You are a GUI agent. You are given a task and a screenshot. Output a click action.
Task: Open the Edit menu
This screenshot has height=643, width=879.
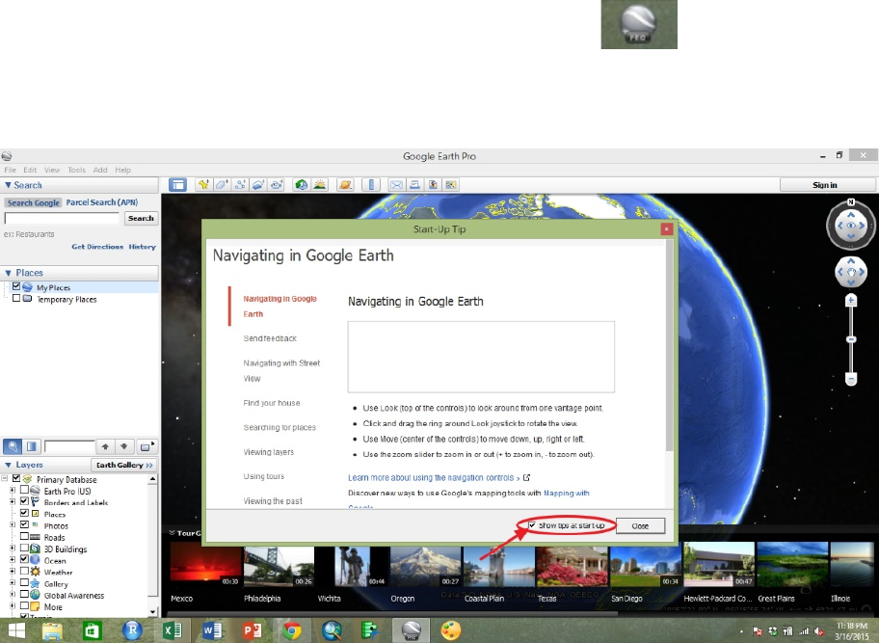point(30,170)
